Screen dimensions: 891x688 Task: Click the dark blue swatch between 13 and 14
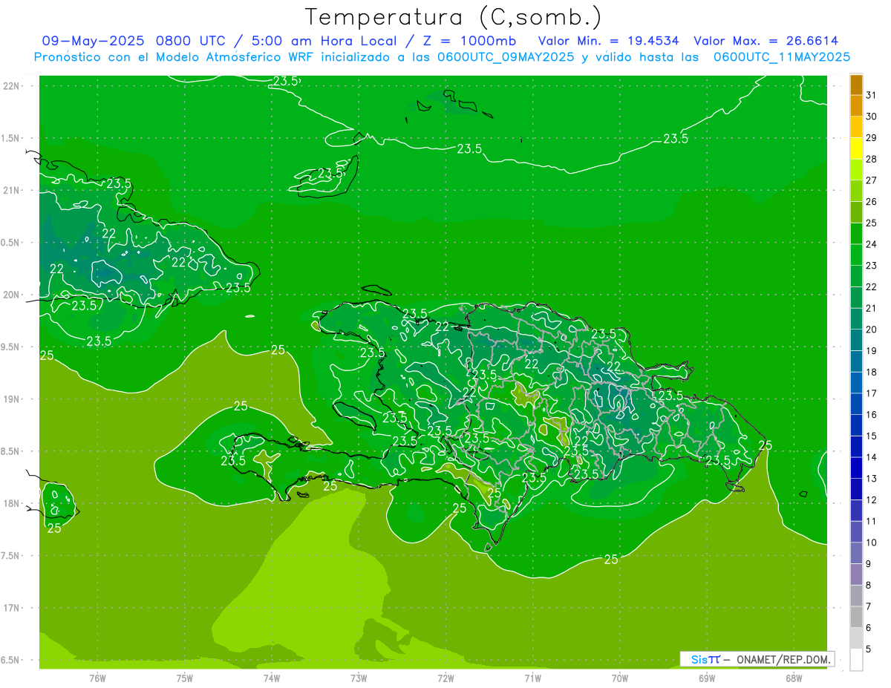tap(856, 468)
